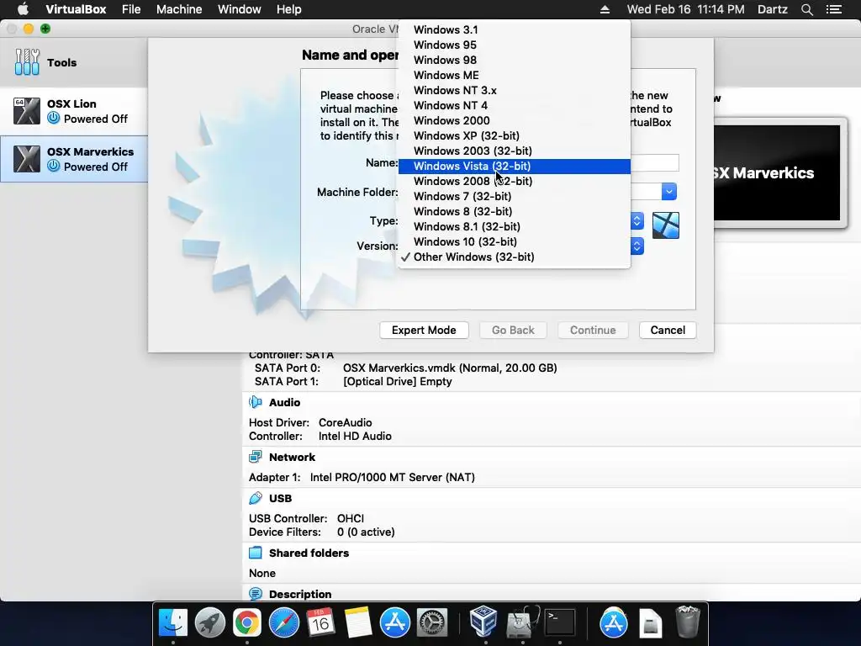This screenshot has height=646, width=861.
Task: Select OSX Marverkics virtual machine
Action: [74, 159]
